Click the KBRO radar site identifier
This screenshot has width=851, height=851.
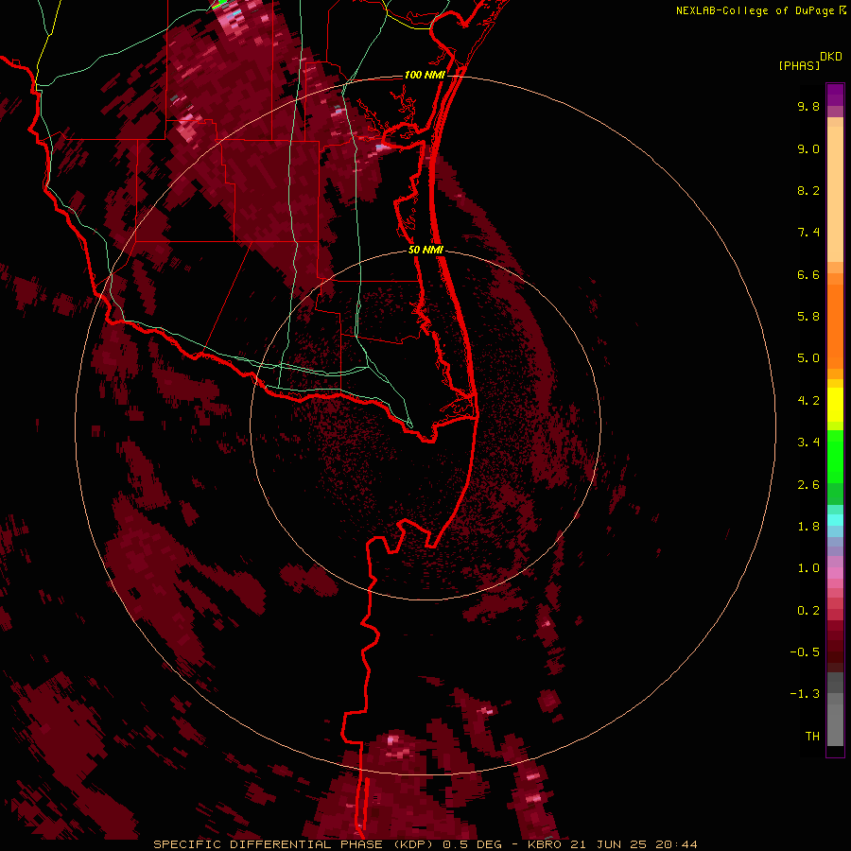tap(545, 844)
